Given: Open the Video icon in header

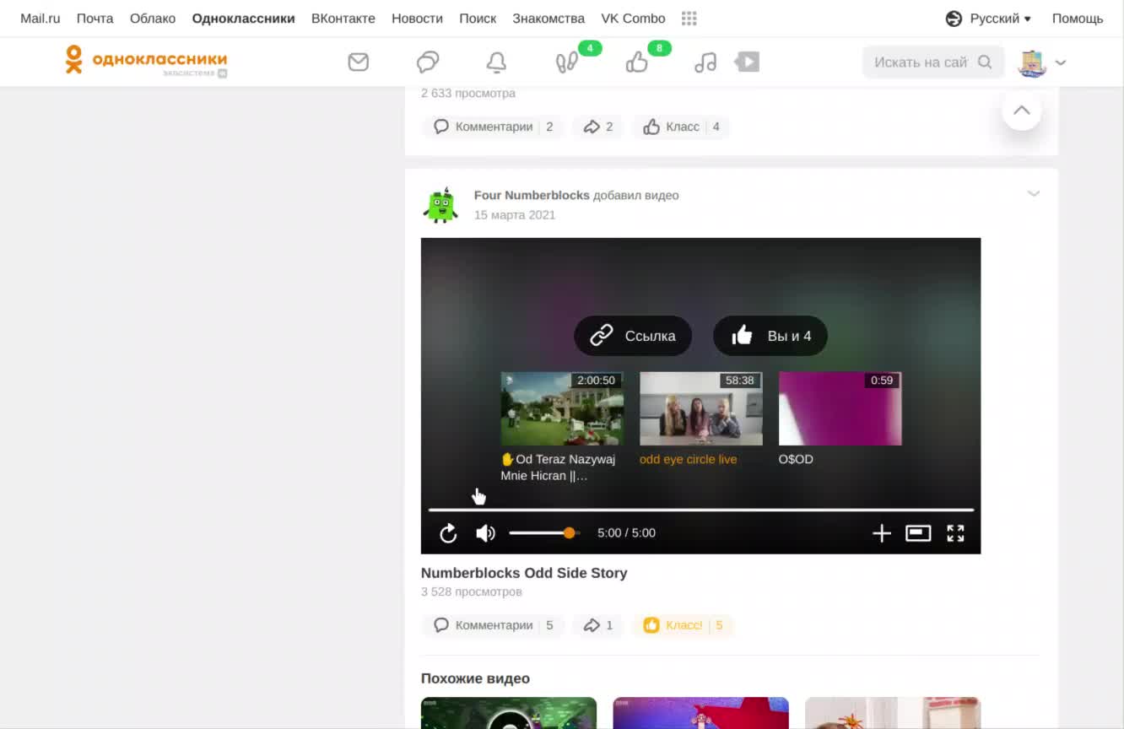Looking at the screenshot, I should (748, 62).
